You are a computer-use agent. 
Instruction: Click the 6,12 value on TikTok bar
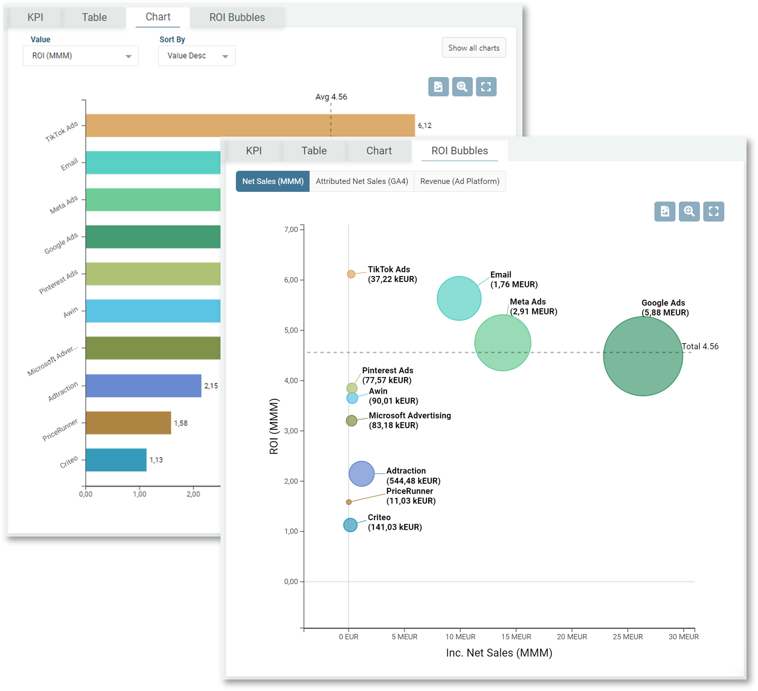425,125
